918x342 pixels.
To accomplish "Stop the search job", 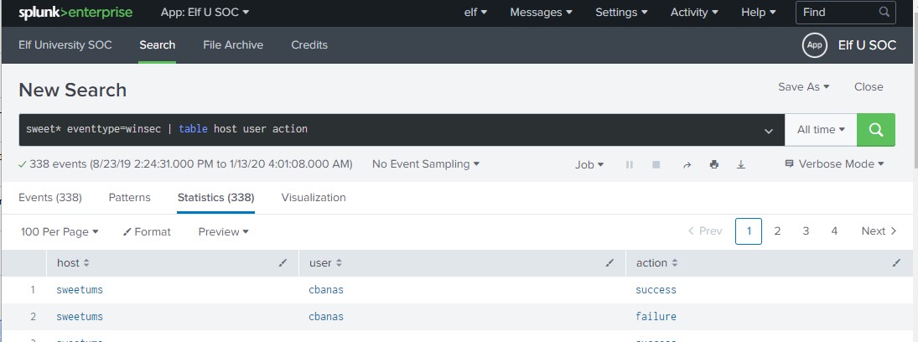I will tap(656, 164).
